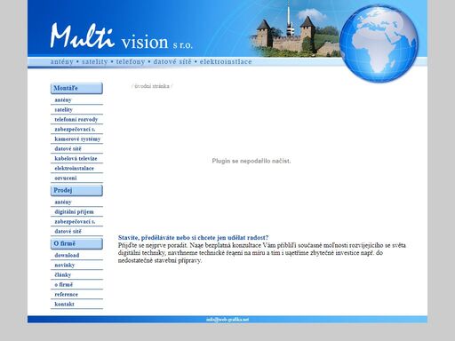The image size is (455, 341).
Task: Click the info@web-grafika.net footer email
Action: (x=227, y=320)
